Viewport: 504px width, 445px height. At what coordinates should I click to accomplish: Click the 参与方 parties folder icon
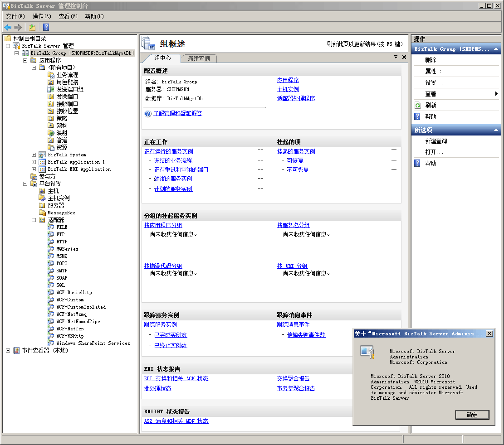(34, 176)
